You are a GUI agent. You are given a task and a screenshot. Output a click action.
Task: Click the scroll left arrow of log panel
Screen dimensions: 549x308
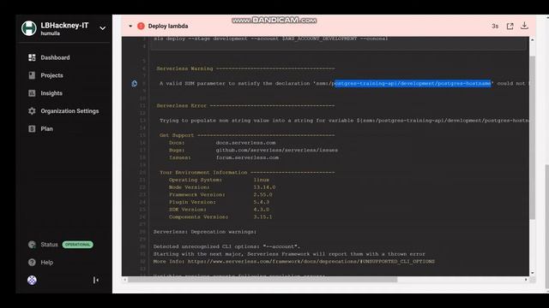tap(124, 280)
